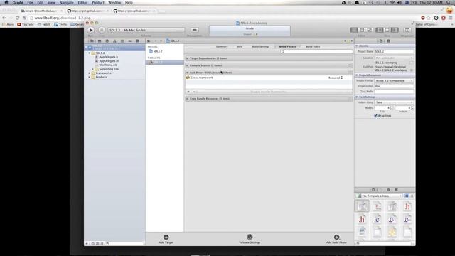455x256 pixels.
Task: Expand the Products group in navigator
Action: click(90, 78)
